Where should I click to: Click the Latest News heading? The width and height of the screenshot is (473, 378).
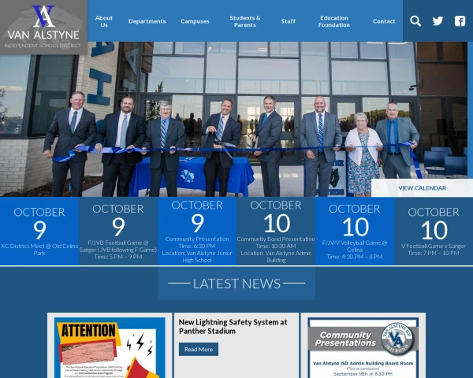tap(236, 283)
